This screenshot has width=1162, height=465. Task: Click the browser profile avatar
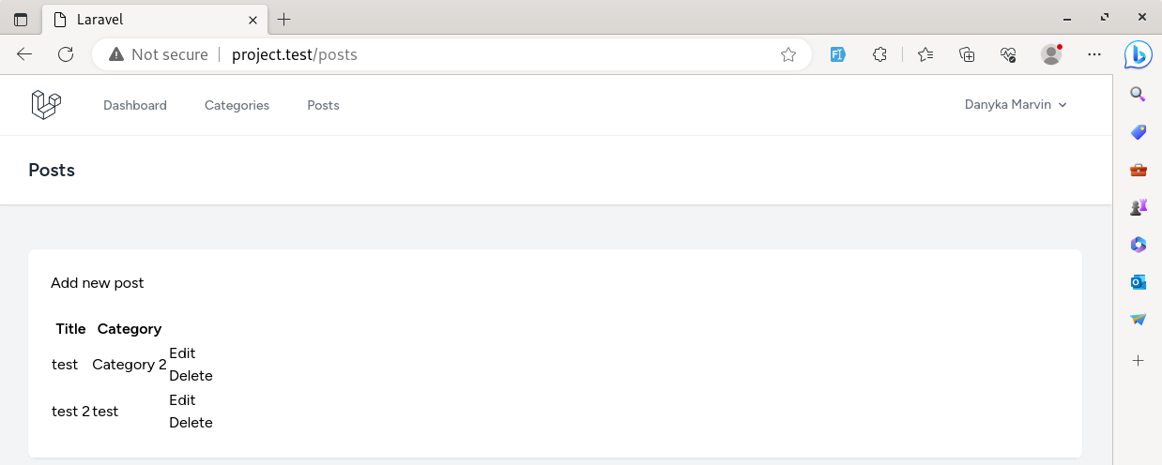coord(1051,54)
